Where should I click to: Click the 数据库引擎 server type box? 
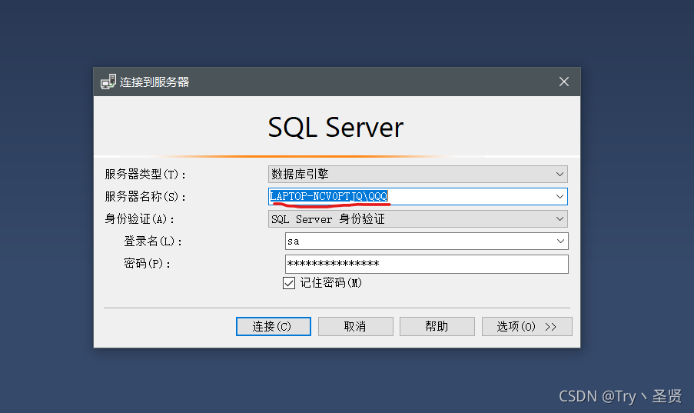coord(418,174)
